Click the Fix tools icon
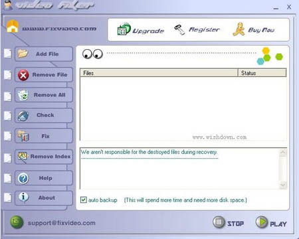 point(23,135)
